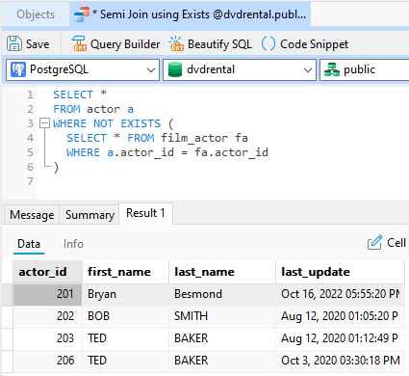Click the Cell button label
The height and width of the screenshot is (376, 409).
[396, 243]
